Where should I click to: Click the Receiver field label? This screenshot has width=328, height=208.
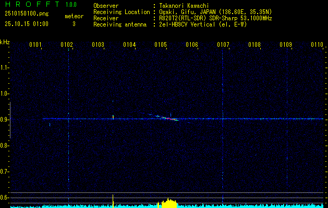pyautogui.click(x=106, y=18)
